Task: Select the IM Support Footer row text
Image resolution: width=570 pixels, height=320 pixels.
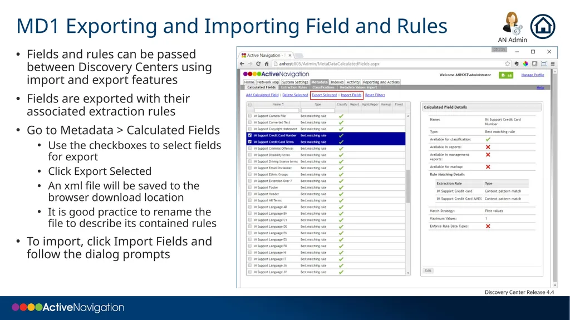Action: tap(266, 188)
